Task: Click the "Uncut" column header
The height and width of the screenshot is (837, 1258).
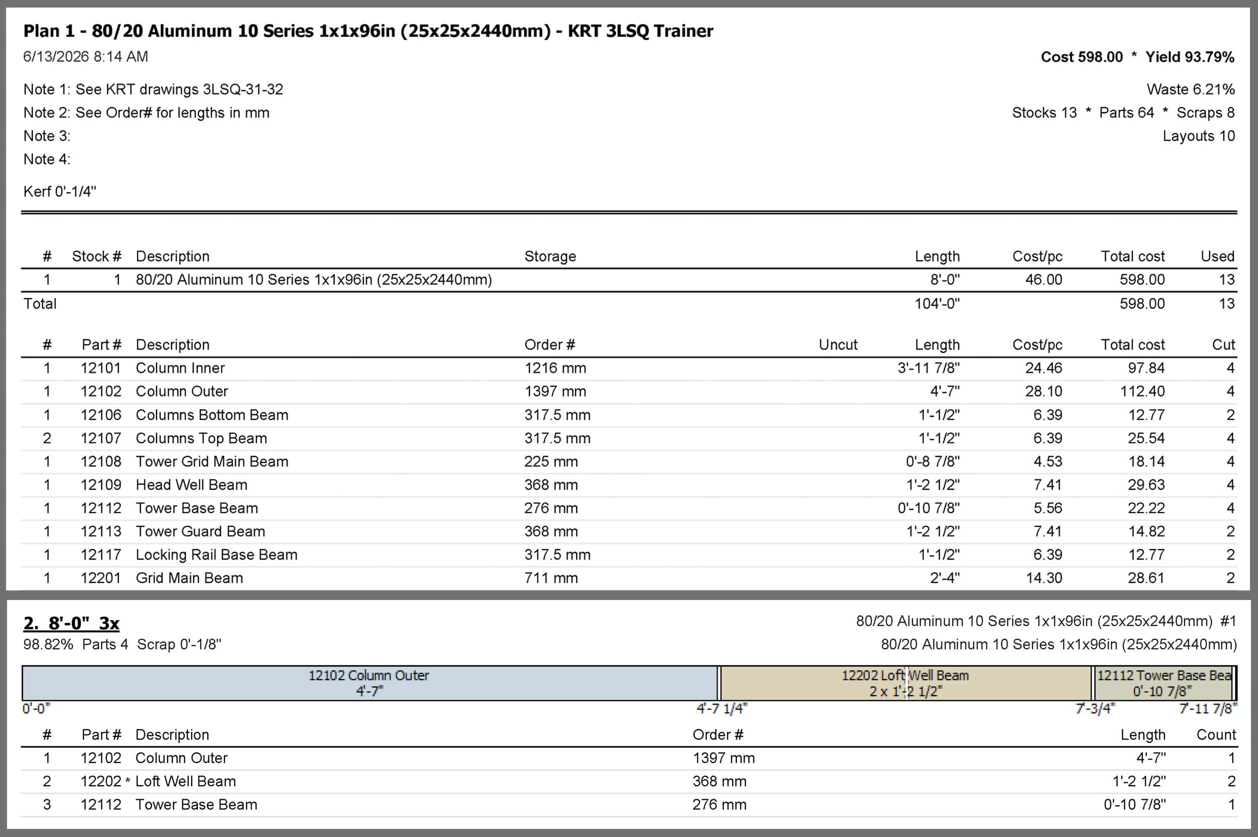Action: (838, 345)
